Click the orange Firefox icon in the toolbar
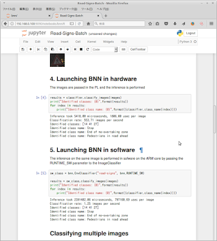The image size is (217, 241). (192, 23)
